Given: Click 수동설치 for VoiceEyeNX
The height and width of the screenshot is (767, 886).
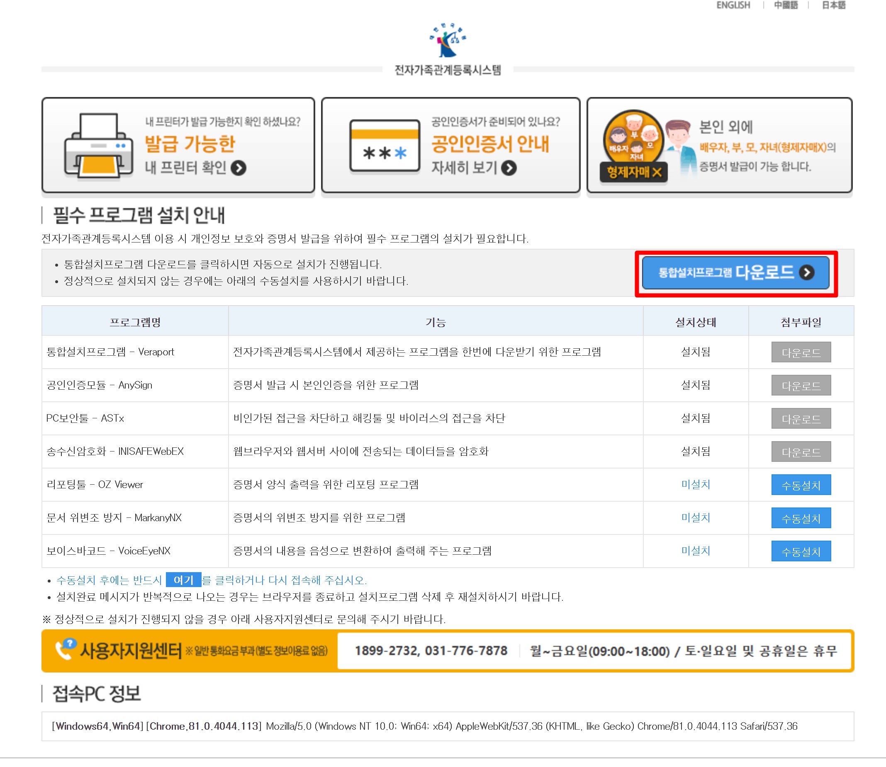Looking at the screenshot, I should (801, 551).
